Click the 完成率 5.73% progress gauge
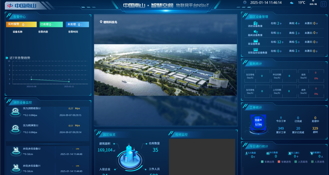 point(258,122)
